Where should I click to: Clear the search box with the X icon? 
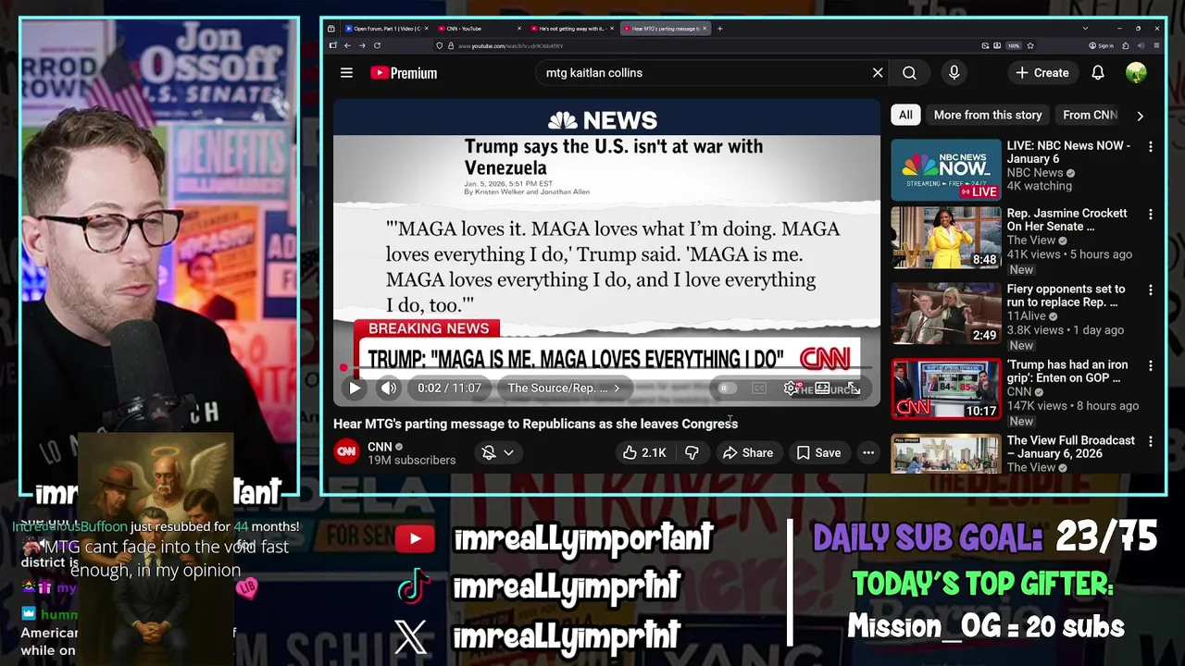[878, 73]
